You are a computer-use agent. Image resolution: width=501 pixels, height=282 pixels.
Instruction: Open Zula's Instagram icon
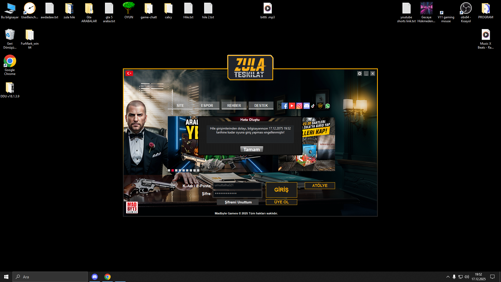(x=299, y=106)
